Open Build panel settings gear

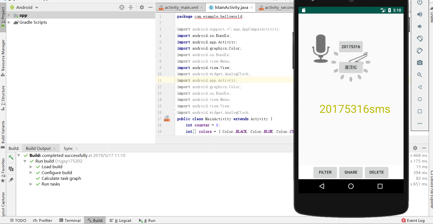pos(415,148)
